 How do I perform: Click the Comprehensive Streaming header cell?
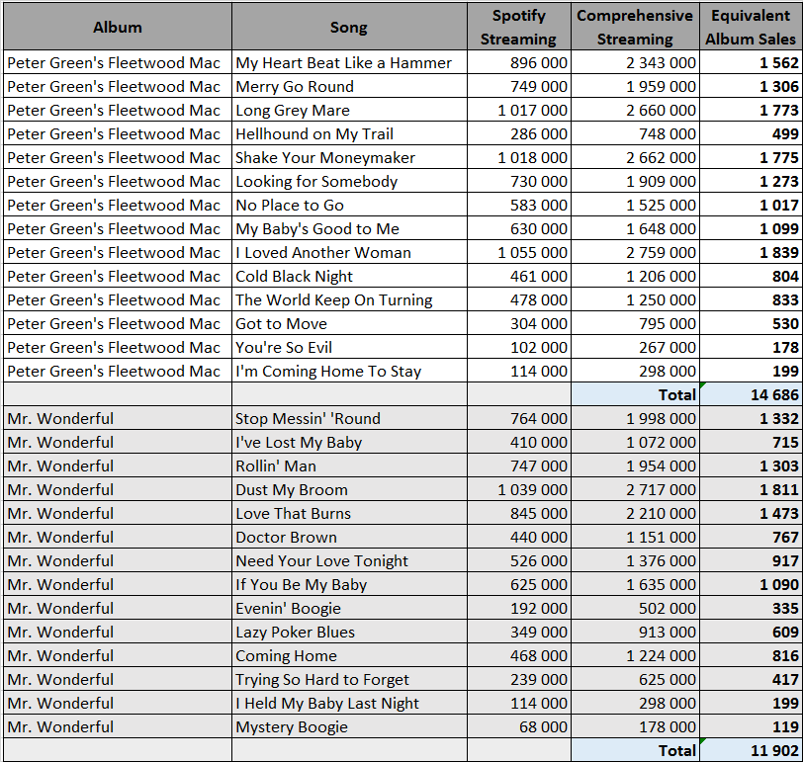point(635,27)
